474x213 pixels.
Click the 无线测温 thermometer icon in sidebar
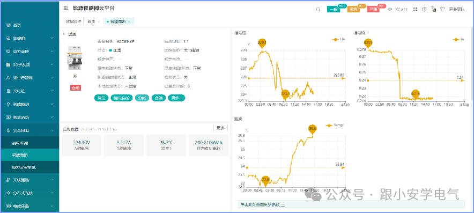(x=8, y=180)
